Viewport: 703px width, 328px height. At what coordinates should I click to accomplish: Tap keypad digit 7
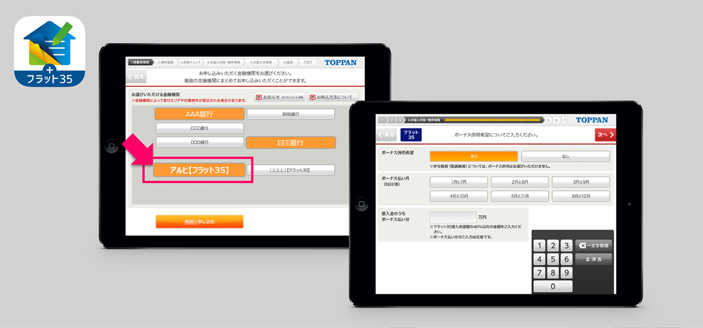[x=540, y=273]
